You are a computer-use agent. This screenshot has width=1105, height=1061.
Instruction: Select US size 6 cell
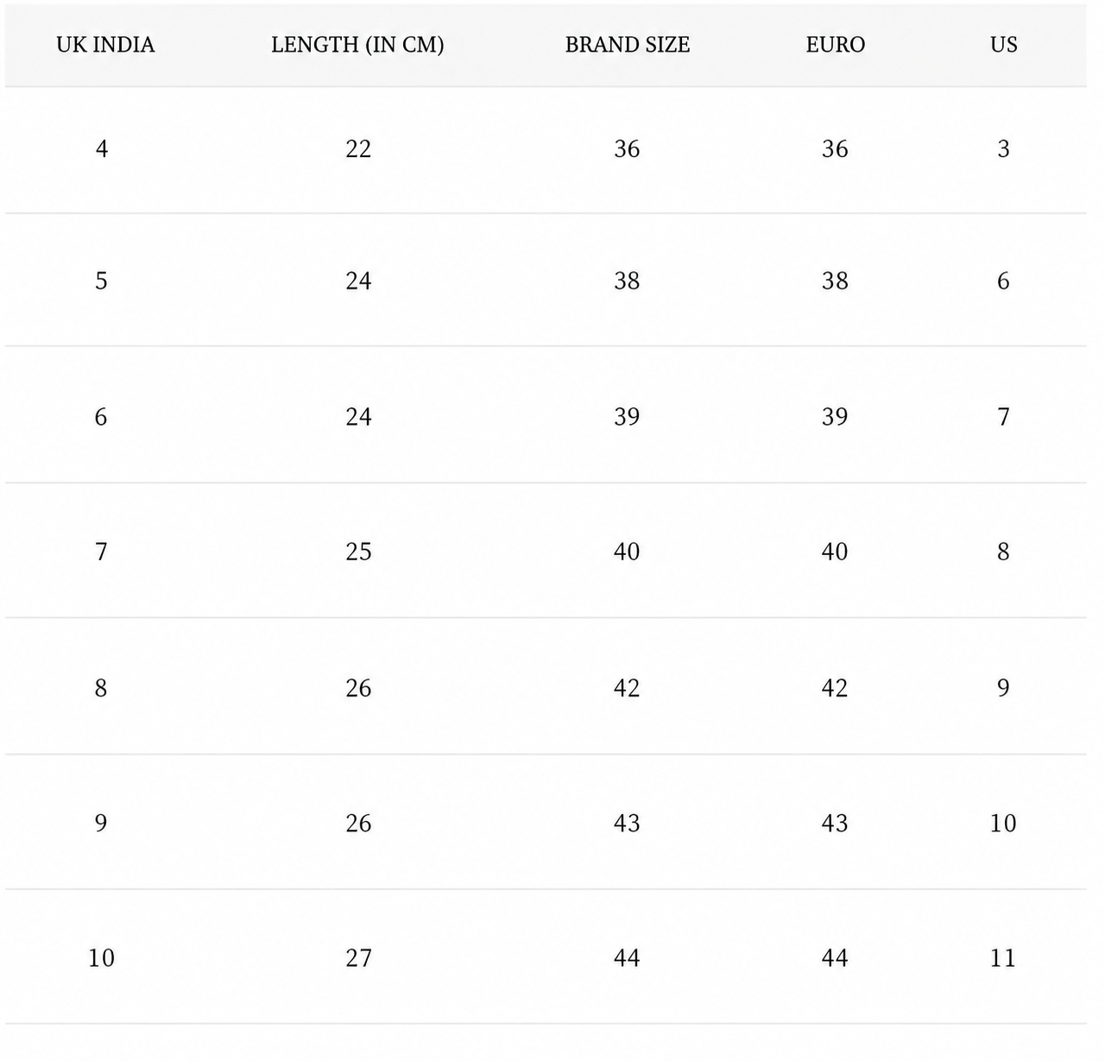1003,281
